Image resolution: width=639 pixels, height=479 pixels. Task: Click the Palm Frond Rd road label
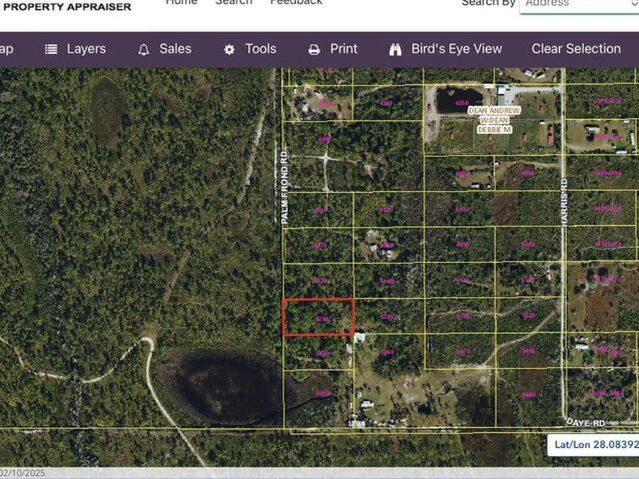285,187
